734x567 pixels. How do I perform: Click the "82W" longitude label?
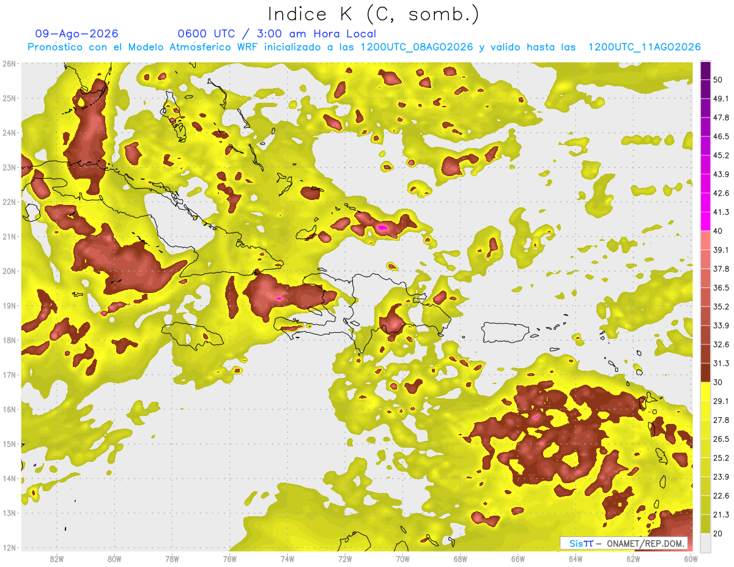[x=57, y=558]
